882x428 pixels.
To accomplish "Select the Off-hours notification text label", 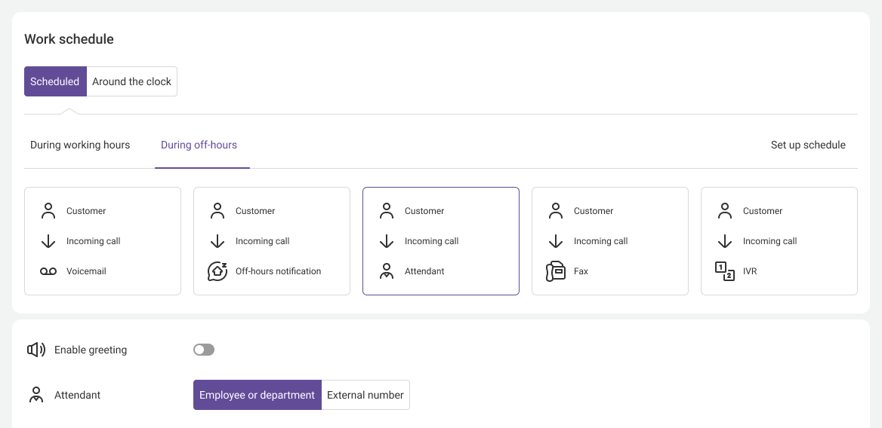I will tap(278, 271).
